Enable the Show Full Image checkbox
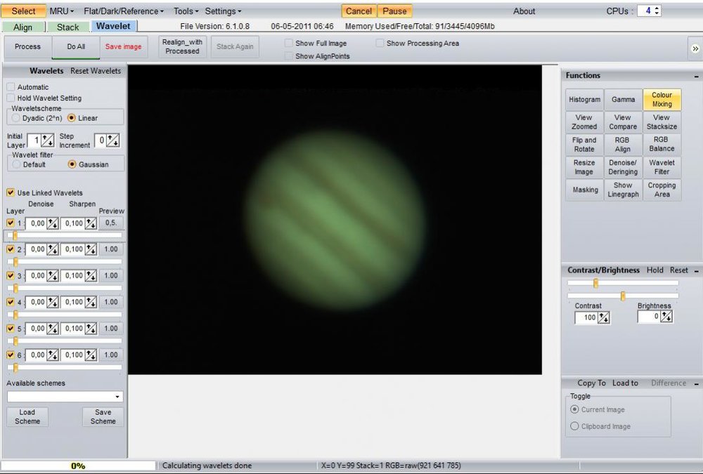 (x=289, y=44)
